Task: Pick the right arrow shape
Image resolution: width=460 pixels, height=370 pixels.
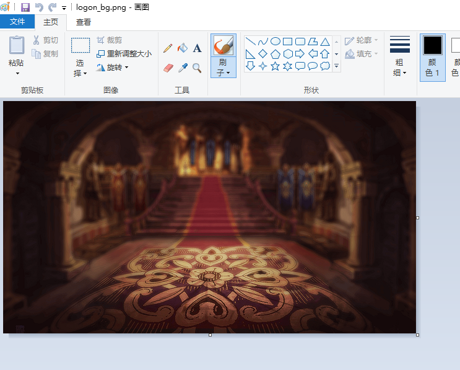Action: tap(300, 54)
